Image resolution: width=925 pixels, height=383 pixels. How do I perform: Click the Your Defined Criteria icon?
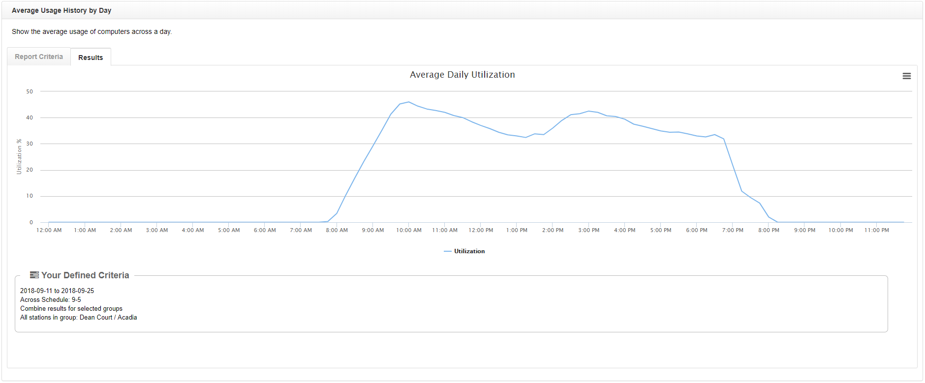coord(34,275)
